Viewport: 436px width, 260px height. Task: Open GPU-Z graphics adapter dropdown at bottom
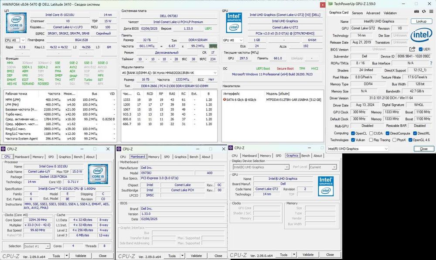tap(358, 149)
